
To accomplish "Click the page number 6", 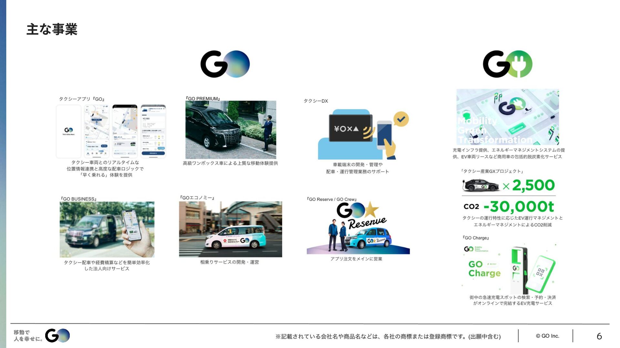I will click(x=599, y=336).
